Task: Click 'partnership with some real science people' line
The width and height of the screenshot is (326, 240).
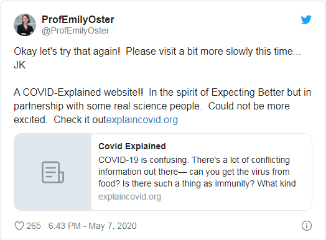Action: [108, 106]
